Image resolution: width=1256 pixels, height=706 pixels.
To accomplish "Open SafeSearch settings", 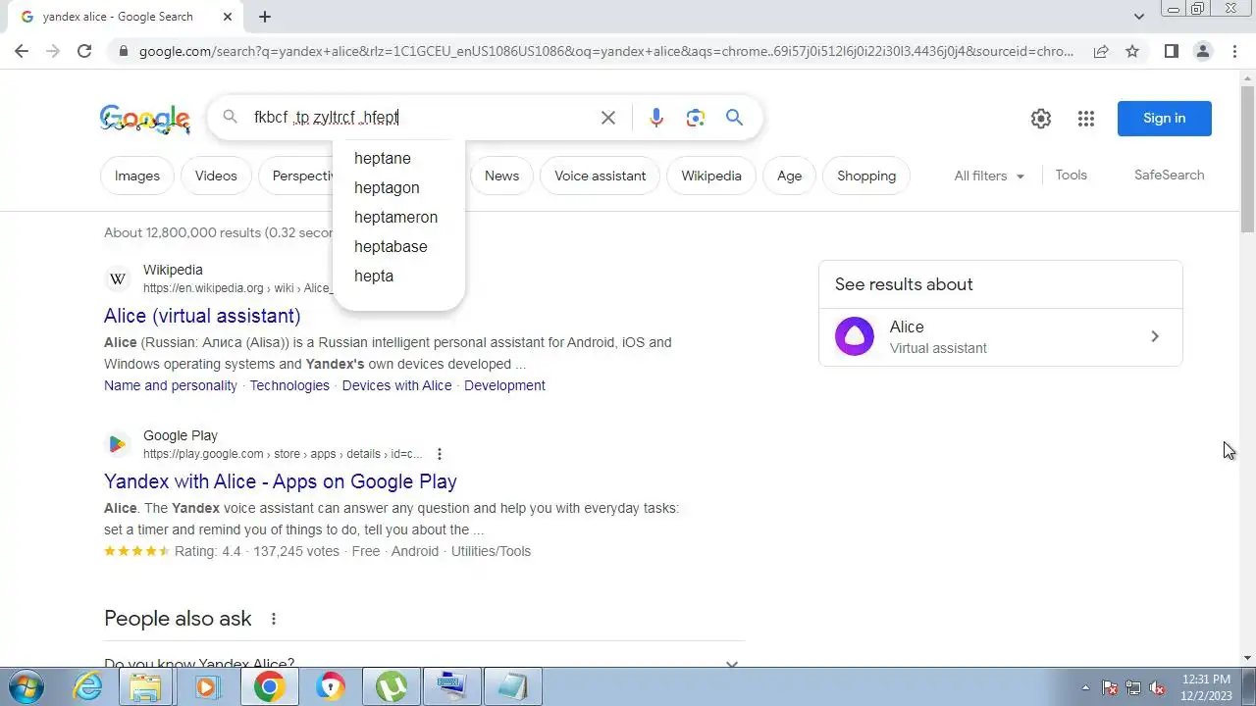I will click(1169, 175).
